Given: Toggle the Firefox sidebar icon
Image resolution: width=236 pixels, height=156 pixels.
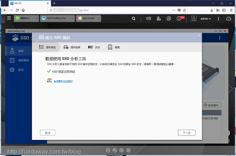Looking at the screenshot, I should click(x=224, y=10).
